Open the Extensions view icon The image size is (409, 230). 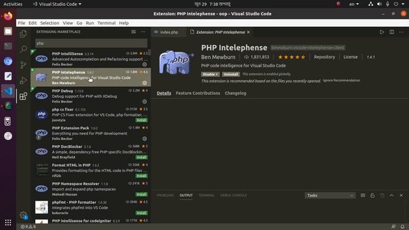coord(23,96)
